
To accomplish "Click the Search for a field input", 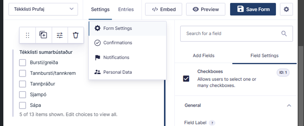I will coord(236,34).
